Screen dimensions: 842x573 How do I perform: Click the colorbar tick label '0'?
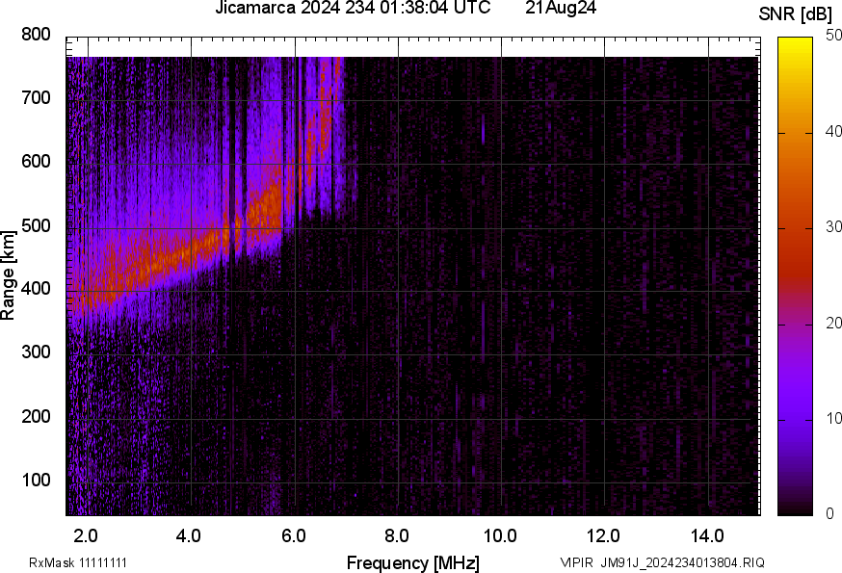[830, 514]
